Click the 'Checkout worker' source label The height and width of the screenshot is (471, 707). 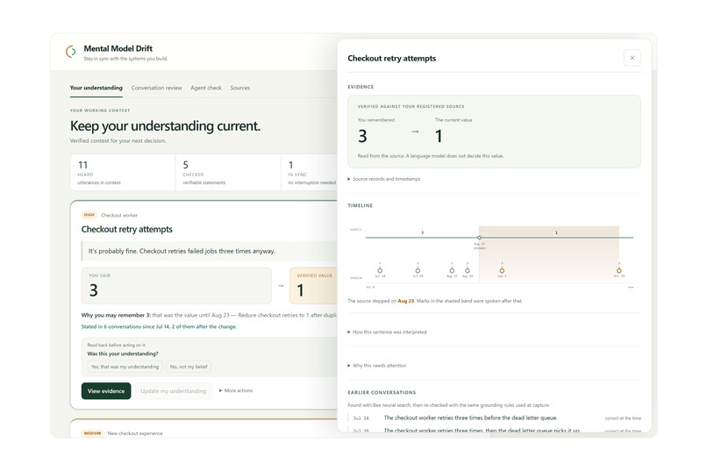tap(119, 215)
